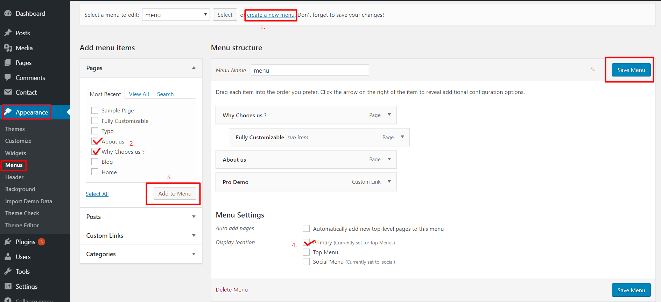The width and height of the screenshot is (661, 302).
Task: Click the Comments speech bubble icon
Action: click(x=8, y=78)
